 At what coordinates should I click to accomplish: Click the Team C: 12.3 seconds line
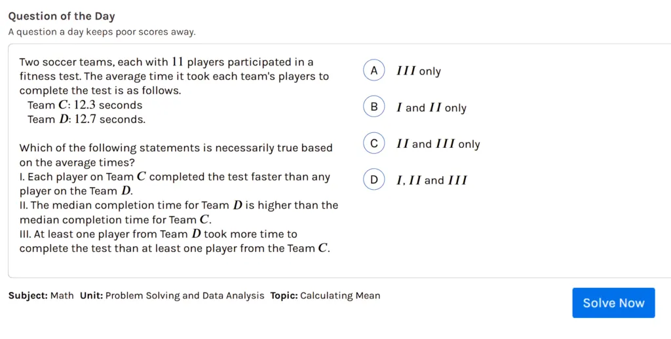click(x=85, y=105)
